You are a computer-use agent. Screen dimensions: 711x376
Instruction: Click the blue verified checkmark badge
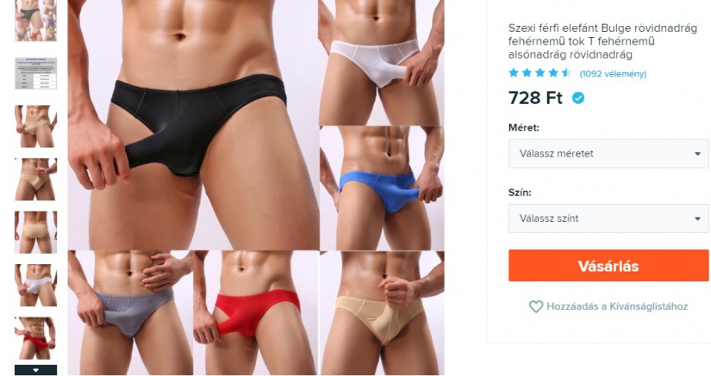[x=577, y=98]
